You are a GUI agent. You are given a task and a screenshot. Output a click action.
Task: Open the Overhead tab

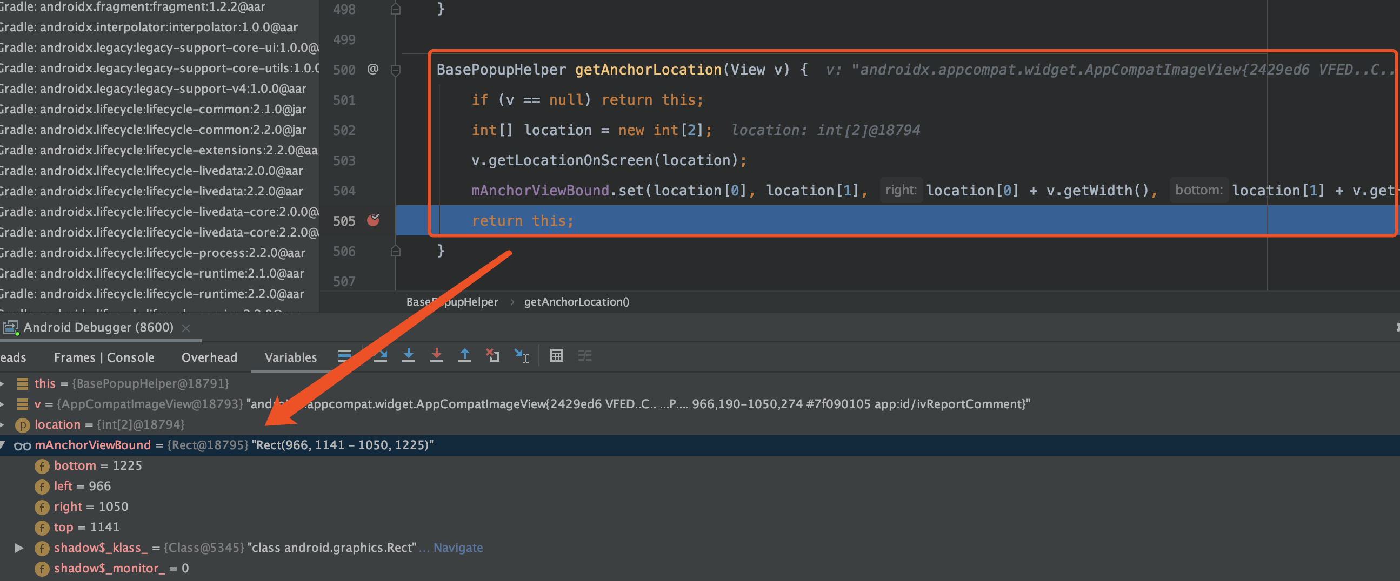coord(209,357)
